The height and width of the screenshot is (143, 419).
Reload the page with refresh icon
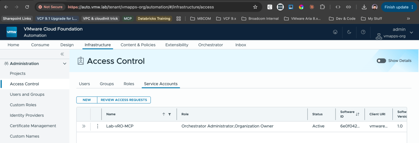point(27,7)
